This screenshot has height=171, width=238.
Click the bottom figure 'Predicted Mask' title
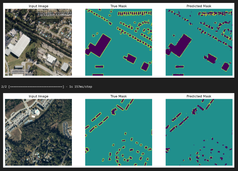(x=199, y=96)
